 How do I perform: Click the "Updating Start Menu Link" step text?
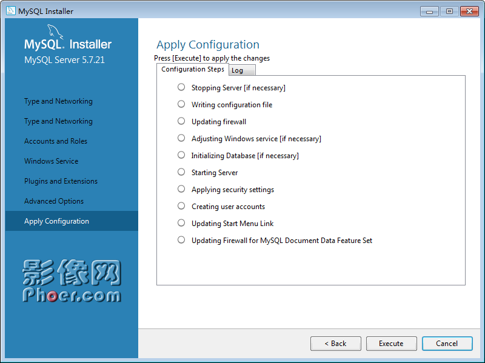[x=233, y=224]
